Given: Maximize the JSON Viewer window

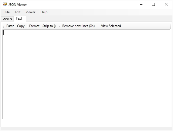Looking at the screenshot, I should click(x=153, y=4).
